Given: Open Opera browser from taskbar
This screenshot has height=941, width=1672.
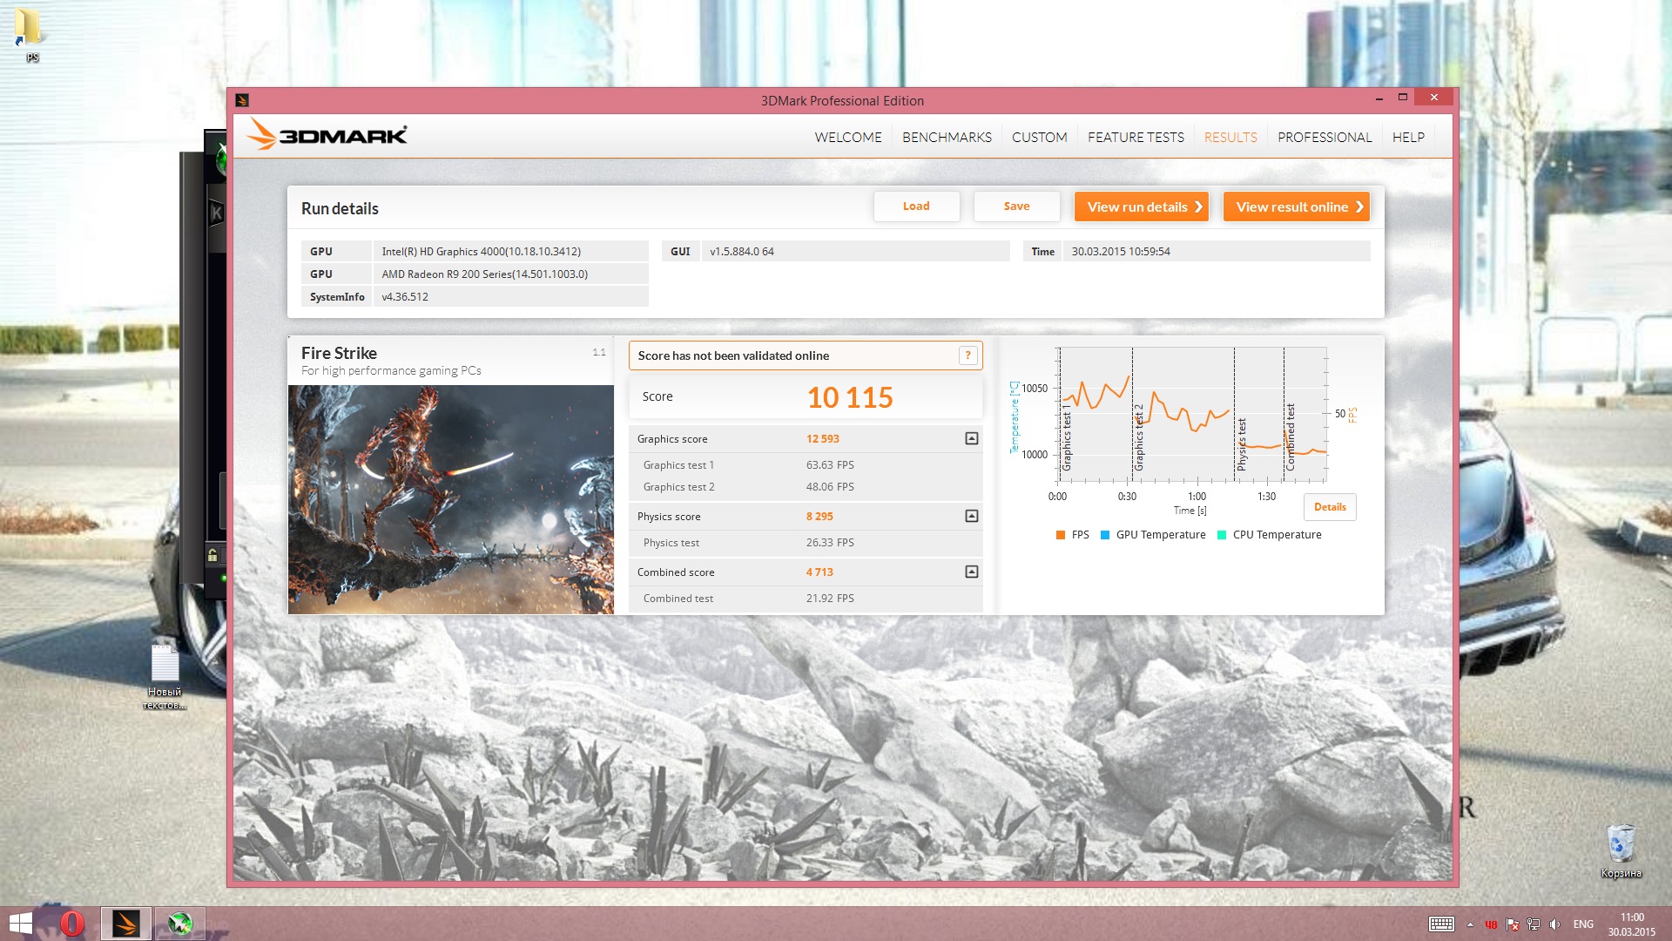Looking at the screenshot, I should [72, 923].
